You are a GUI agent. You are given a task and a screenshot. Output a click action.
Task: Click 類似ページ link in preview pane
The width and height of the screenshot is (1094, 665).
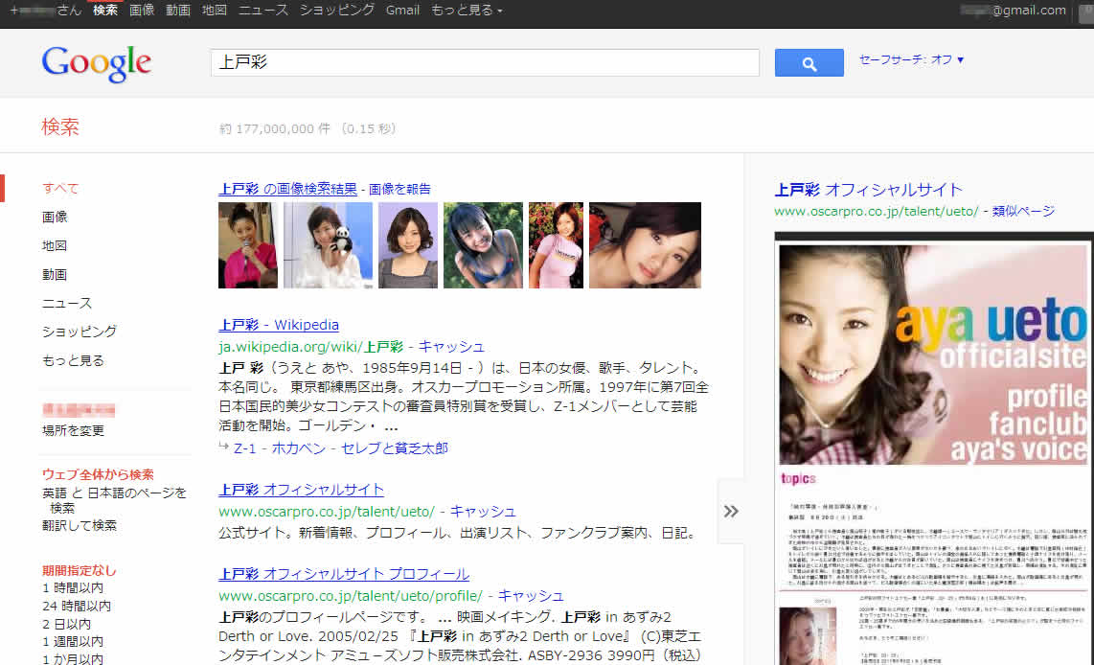click(x=1023, y=212)
